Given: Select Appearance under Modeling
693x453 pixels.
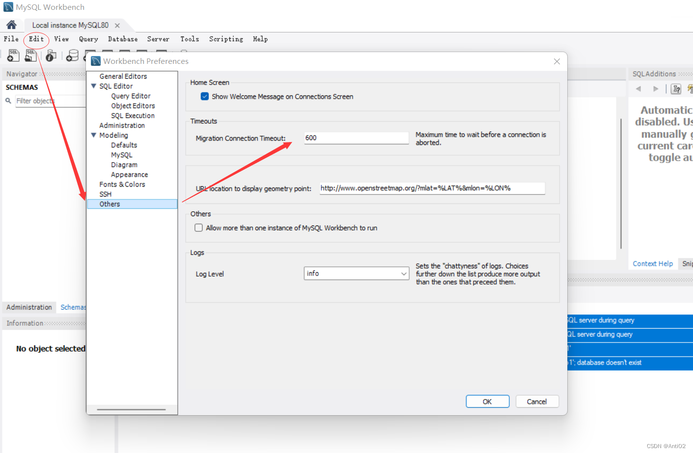Looking at the screenshot, I should point(129,174).
